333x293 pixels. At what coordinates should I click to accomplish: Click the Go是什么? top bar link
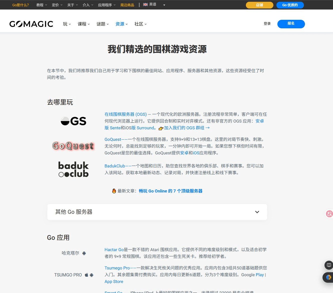coord(21,5)
